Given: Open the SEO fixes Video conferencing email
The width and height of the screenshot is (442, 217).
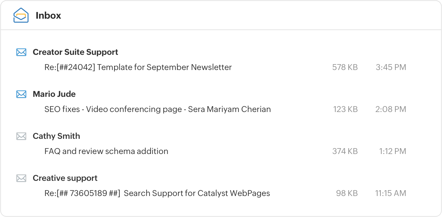Looking at the screenshot, I should pyautogui.click(x=158, y=109).
